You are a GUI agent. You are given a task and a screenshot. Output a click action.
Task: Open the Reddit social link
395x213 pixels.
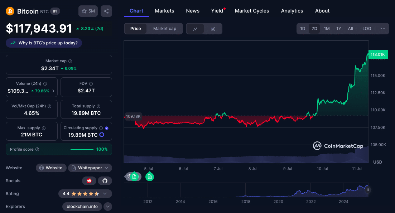pos(89,181)
